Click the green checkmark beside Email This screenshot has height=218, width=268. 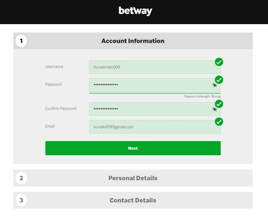(219, 122)
